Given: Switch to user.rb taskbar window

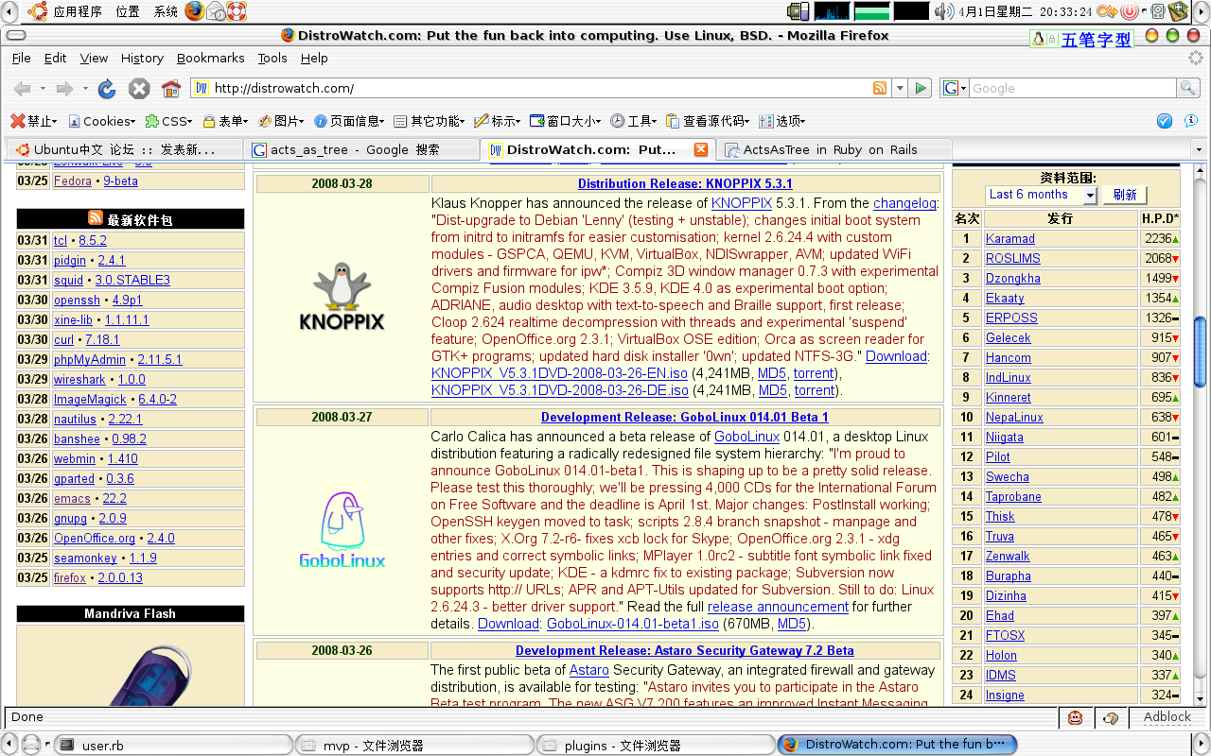Looking at the screenshot, I should [x=175, y=745].
